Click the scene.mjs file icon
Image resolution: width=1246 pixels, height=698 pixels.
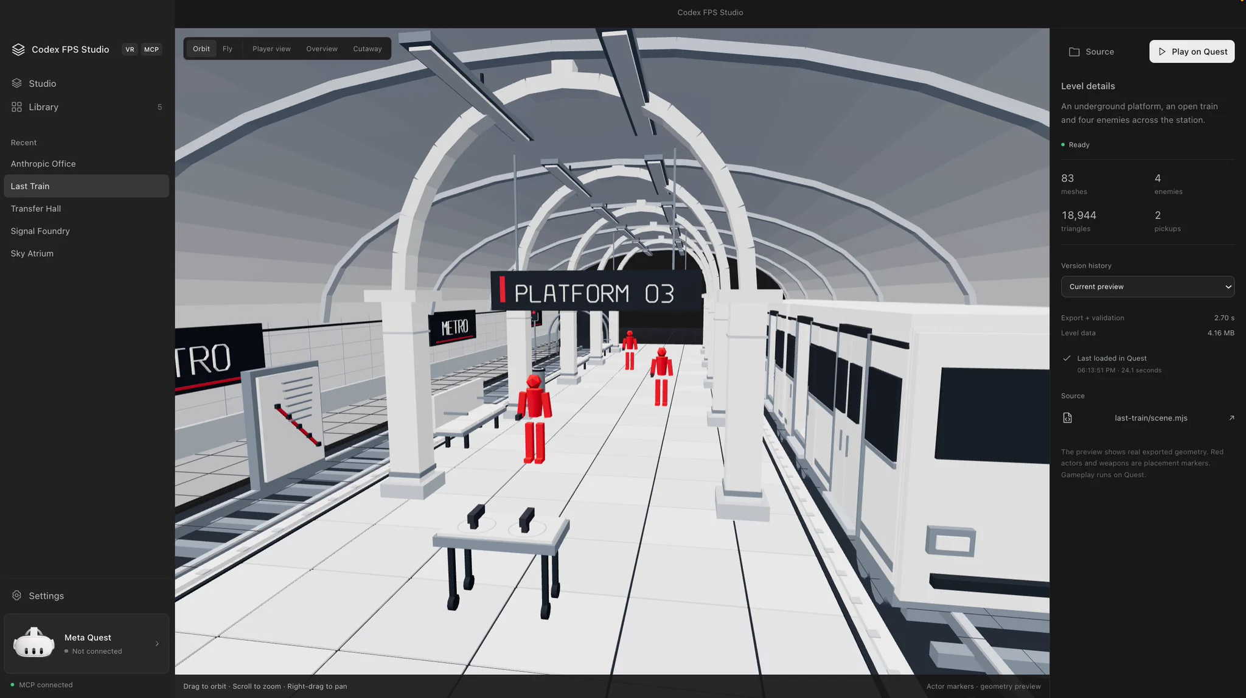[1067, 418]
